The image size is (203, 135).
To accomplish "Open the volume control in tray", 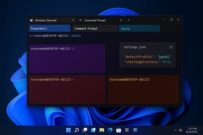I will [x=180, y=130].
